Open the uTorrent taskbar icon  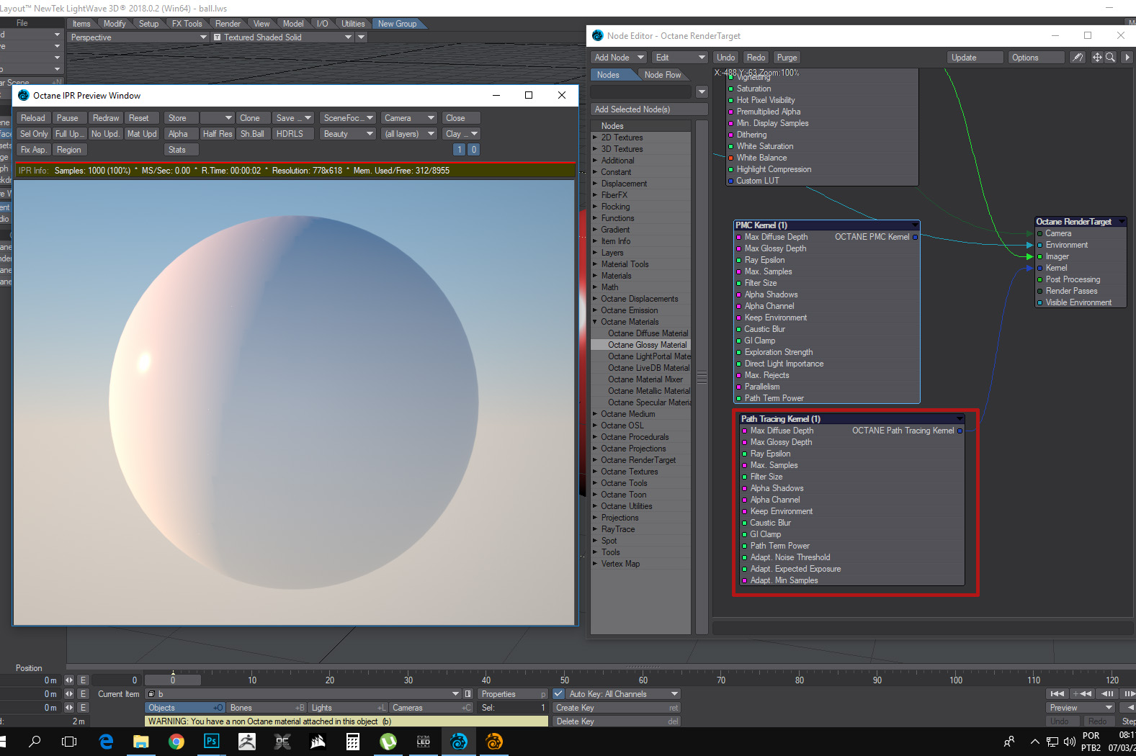tap(388, 742)
